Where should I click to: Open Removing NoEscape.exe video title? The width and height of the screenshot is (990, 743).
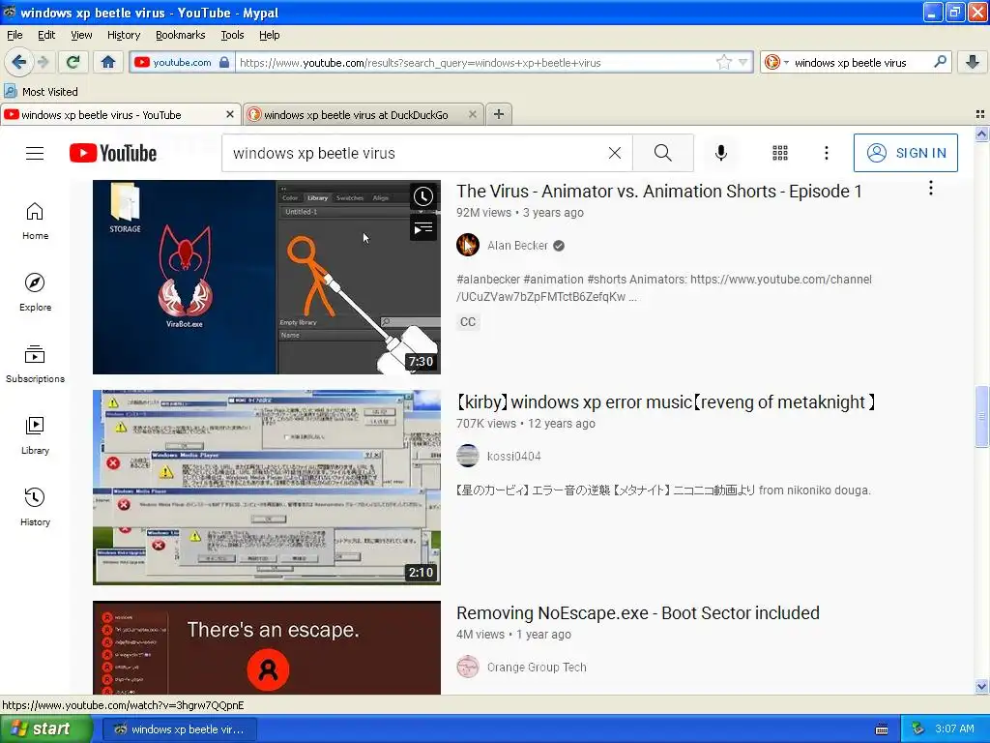(x=638, y=612)
